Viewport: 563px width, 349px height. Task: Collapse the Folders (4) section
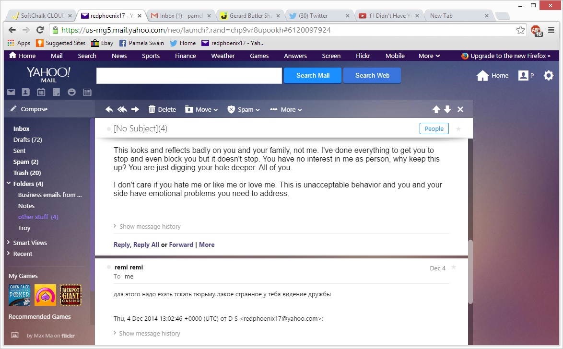(x=9, y=184)
